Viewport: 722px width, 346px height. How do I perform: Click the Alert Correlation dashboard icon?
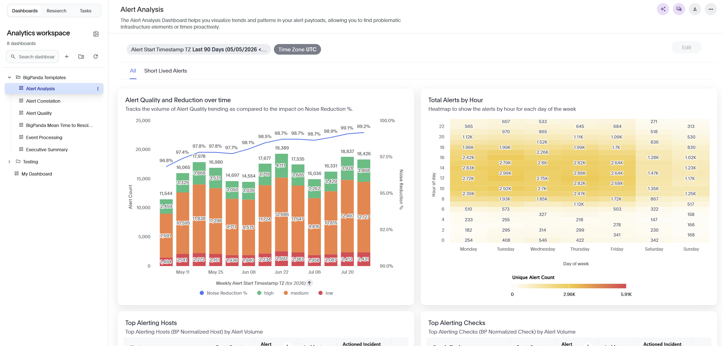[21, 101]
